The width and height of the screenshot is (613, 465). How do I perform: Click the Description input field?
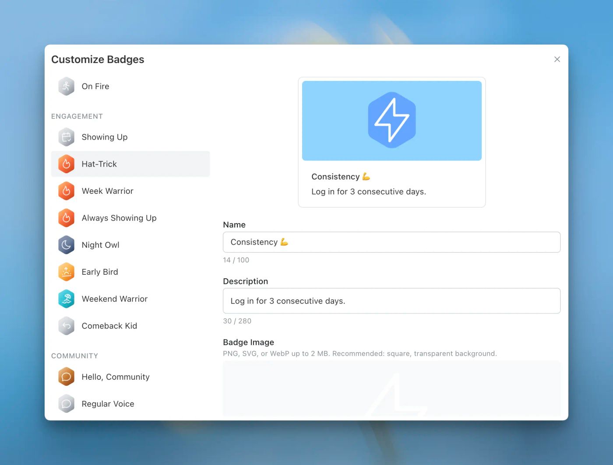pos(391,301)
